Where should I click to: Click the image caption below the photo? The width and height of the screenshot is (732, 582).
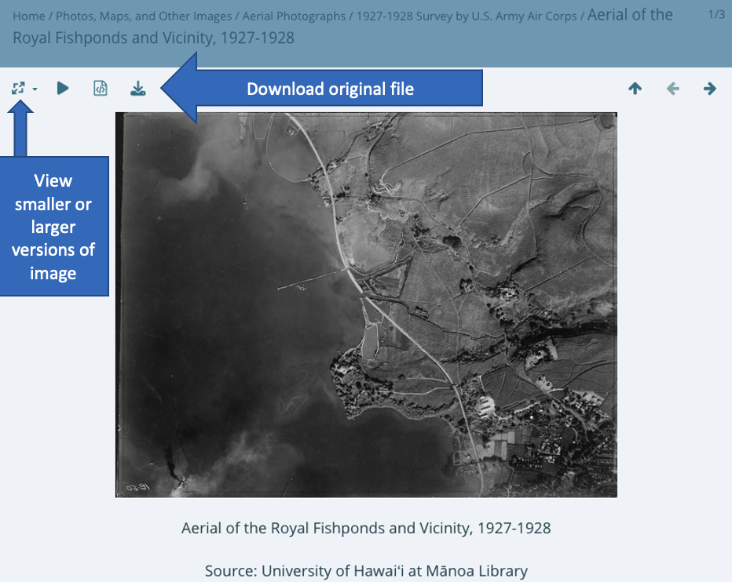point(366,528)
